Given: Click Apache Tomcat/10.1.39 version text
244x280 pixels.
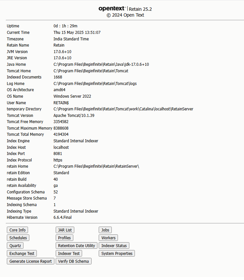Looking at the screenshot, I should coord(74,116).
